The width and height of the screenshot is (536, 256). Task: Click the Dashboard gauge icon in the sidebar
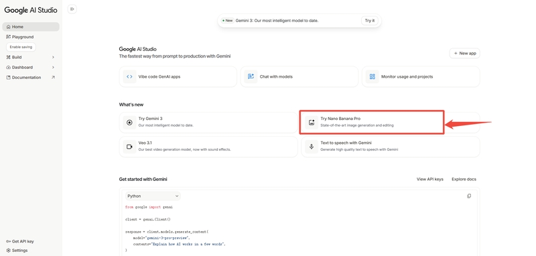[x=9, y=67]
